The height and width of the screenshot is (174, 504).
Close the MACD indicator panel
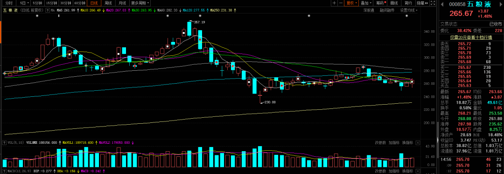click(418, 171)
